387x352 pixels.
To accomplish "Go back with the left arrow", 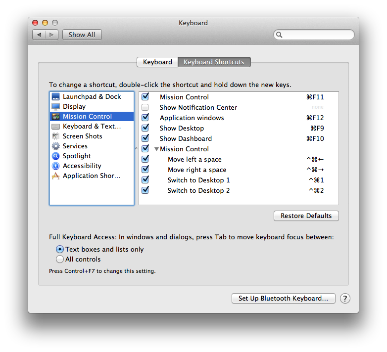I will [x=39, y=35].
